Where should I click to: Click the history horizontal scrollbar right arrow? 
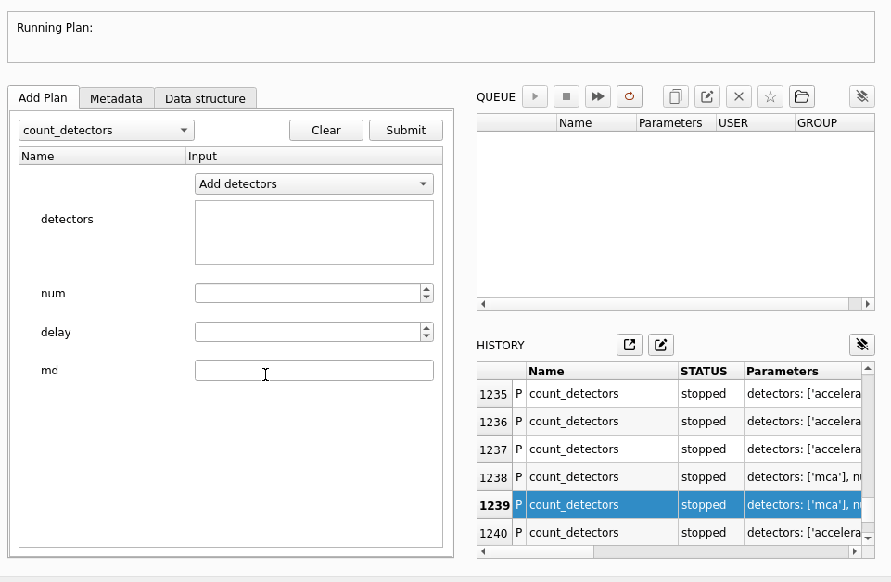pyautogui.click(x=855, y=551)
